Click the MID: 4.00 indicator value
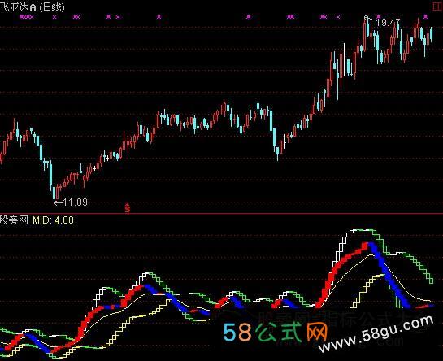Screen dimensions: 443x361 [x=54, y=220]
